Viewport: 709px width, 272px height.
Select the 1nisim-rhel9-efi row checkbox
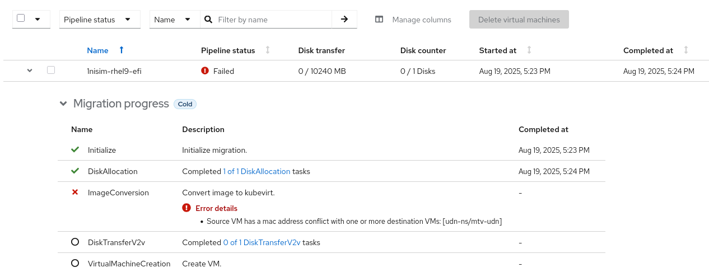point(51,71)
